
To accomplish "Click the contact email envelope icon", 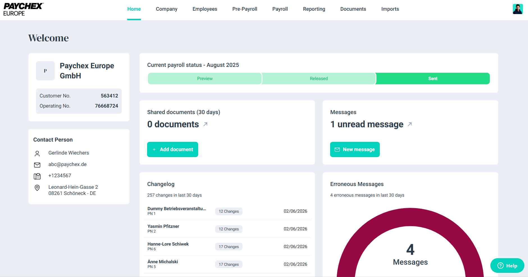I will [37, 165].
